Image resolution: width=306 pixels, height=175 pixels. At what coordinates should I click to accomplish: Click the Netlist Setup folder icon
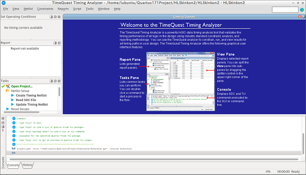click(8, 91)
